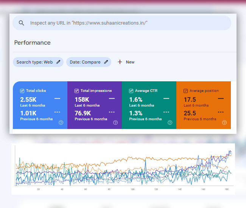
Task: Open the Search type: Web filter chip
Action: click(34, 62)
